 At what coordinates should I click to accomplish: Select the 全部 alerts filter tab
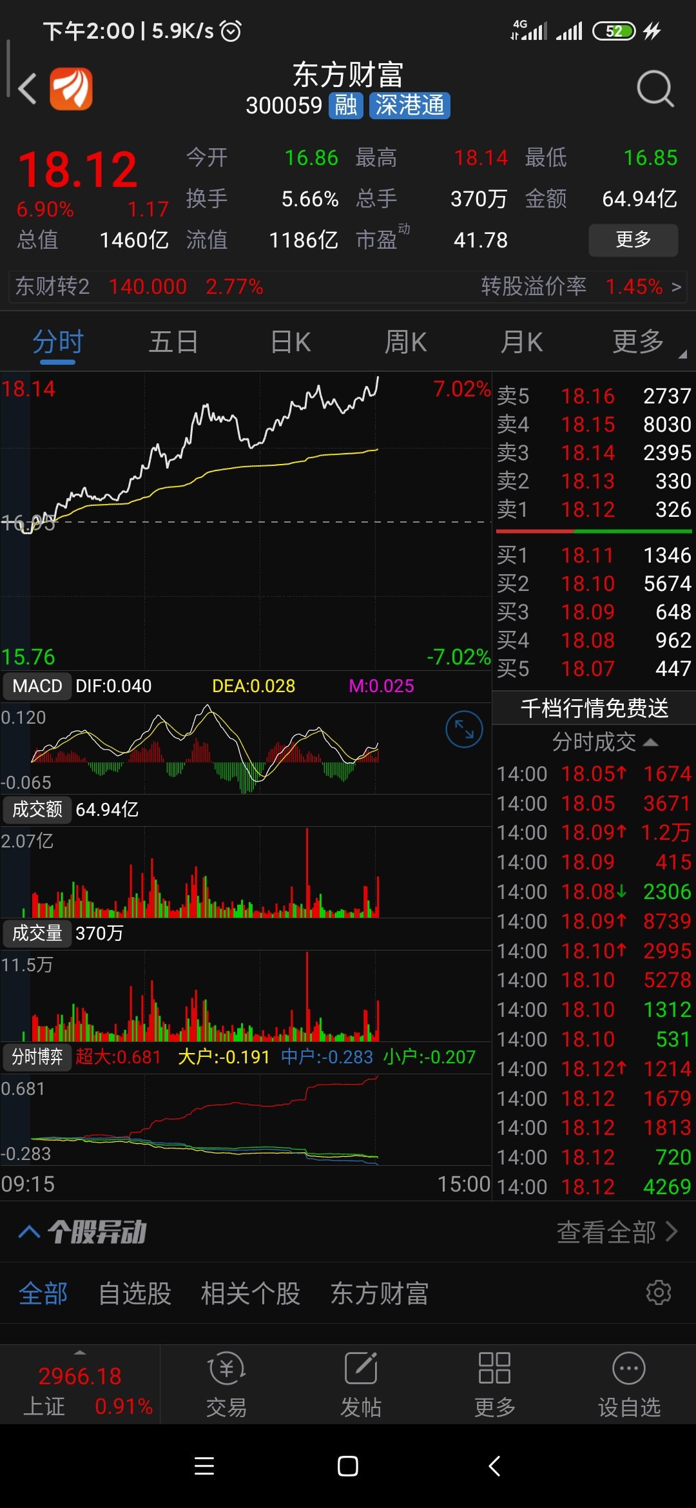click(43, 1293)
